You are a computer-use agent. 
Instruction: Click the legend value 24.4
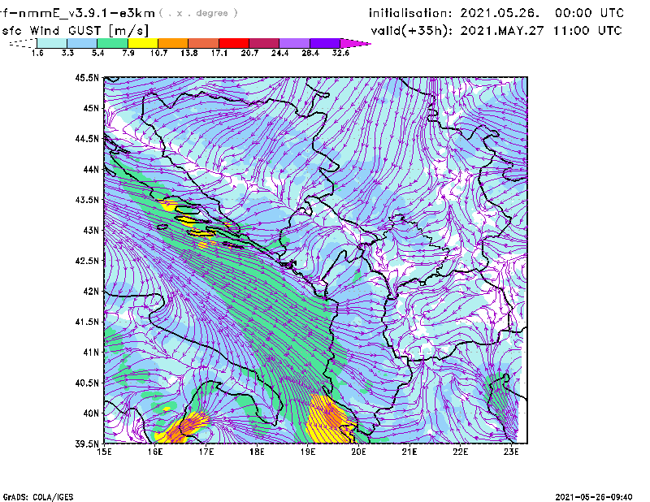[x=279, y=53]
